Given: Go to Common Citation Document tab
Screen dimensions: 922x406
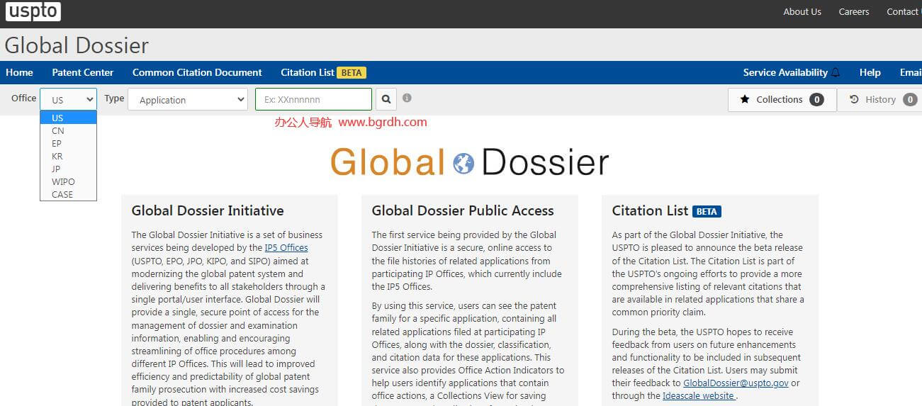Looking at the screenshot, I should coord(197,72).
